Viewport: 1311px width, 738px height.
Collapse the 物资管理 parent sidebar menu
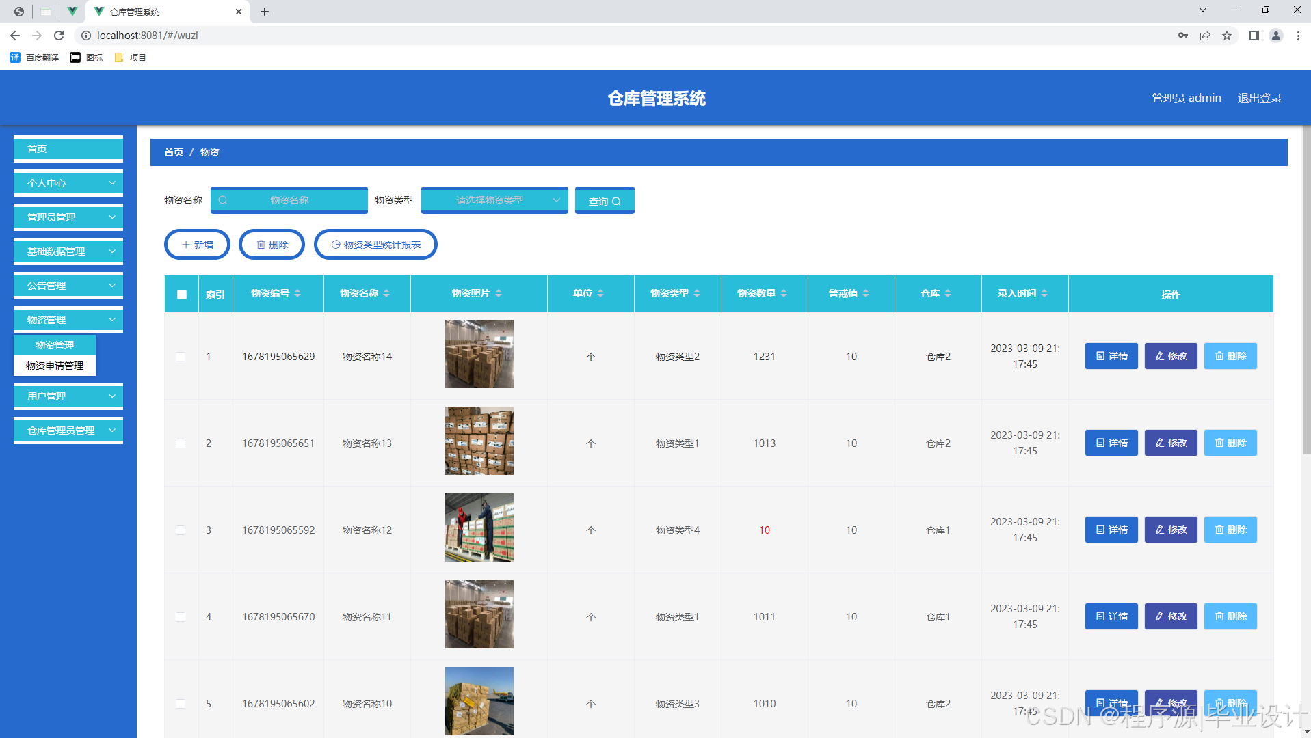click(x=68, y=320)
